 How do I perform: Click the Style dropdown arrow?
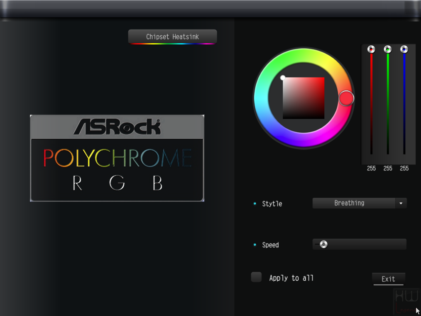(x=401, y=203)
